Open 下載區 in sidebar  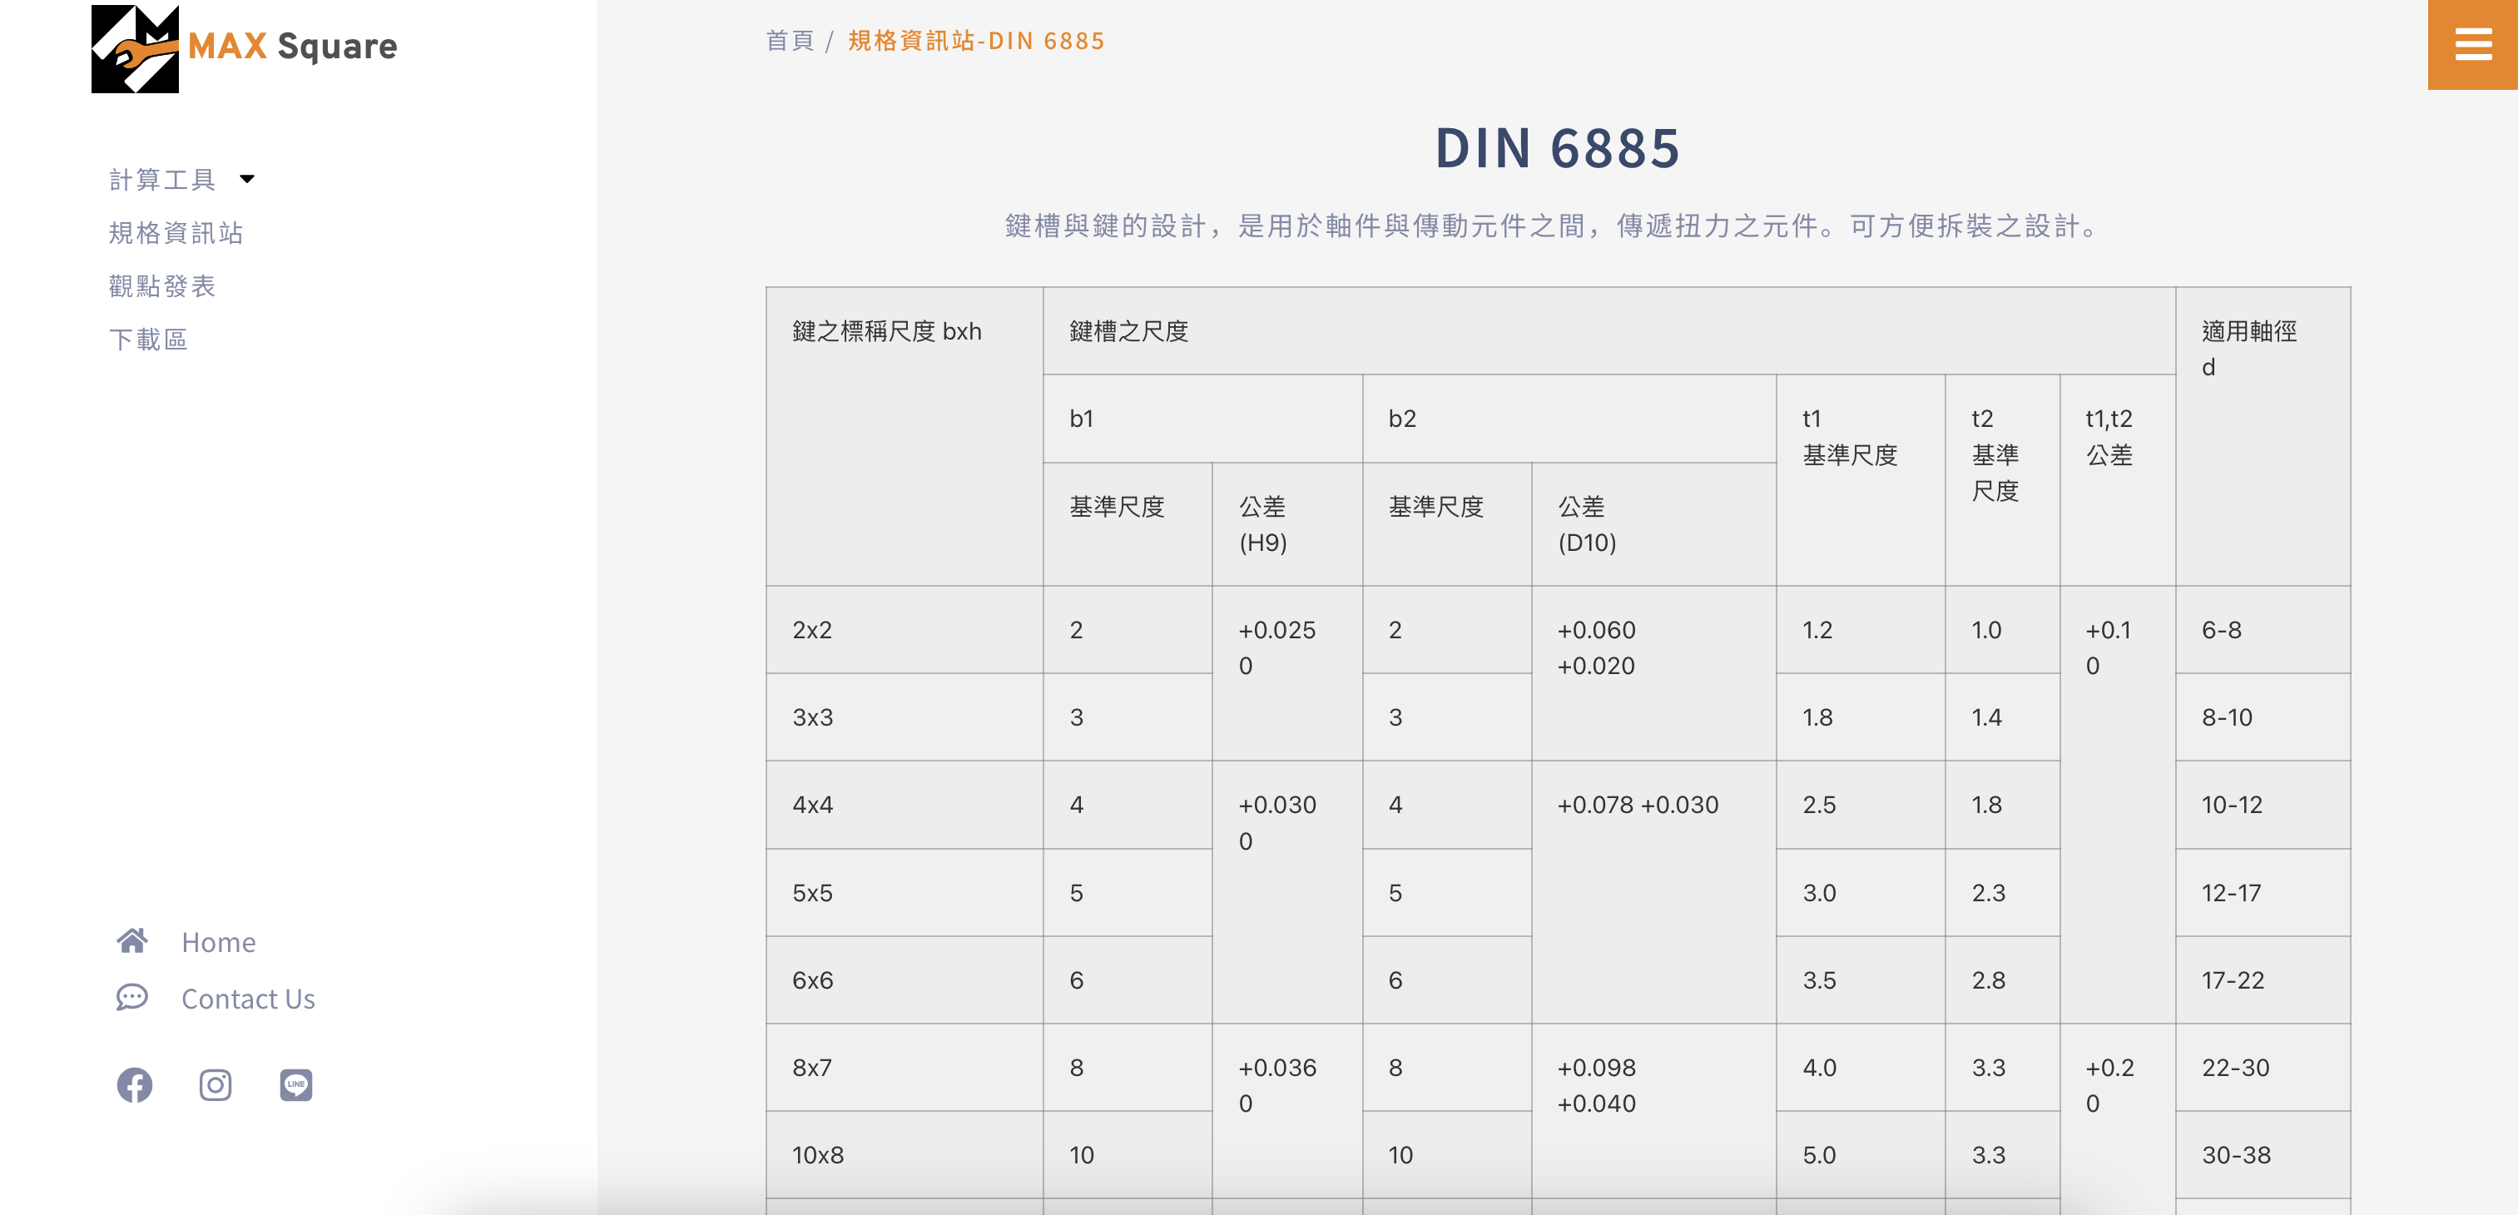click(x=149, y=340)
